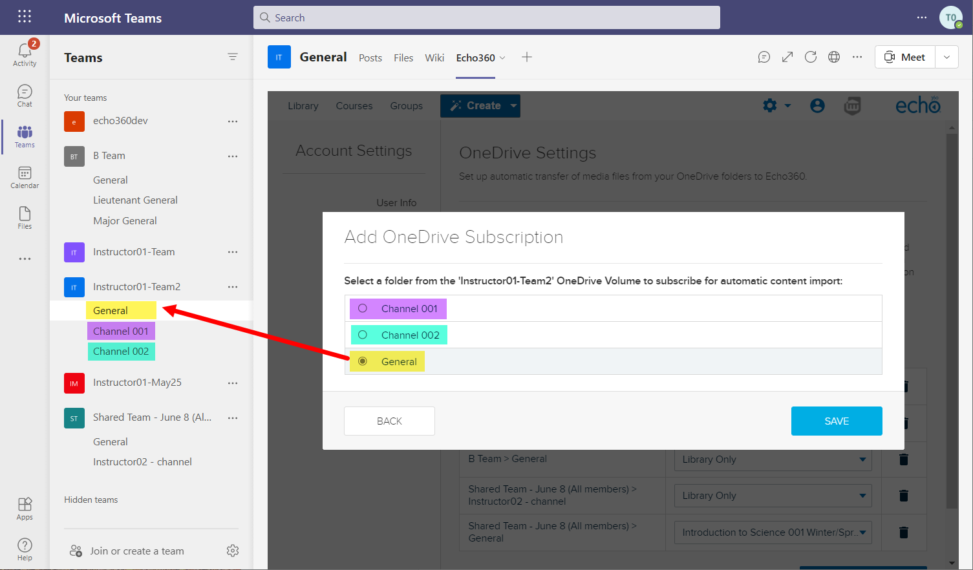Open the app launcher grid icon
This screenshot has width=973, height=570.
point(25,17)
